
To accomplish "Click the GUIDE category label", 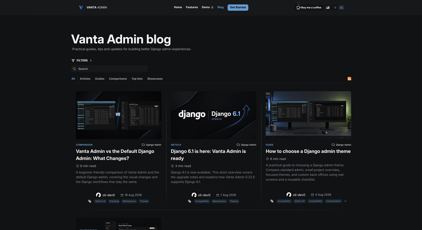I will pos(270,145).
